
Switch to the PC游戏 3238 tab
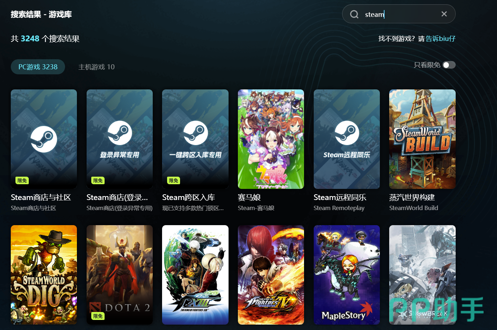[38, 67]
